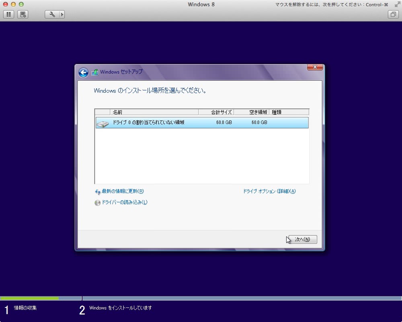
Task: Sort by 種類 column header
Action: [x=289, y=112]
